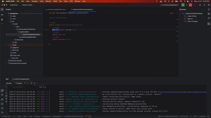Open Search Everywhere magnifier icon

(x=204, y=5)
